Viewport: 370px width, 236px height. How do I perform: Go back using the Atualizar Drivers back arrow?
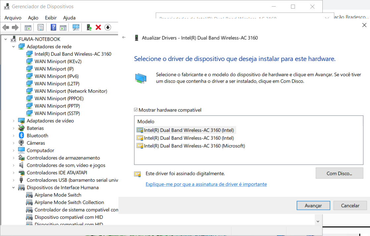point(124,38)
